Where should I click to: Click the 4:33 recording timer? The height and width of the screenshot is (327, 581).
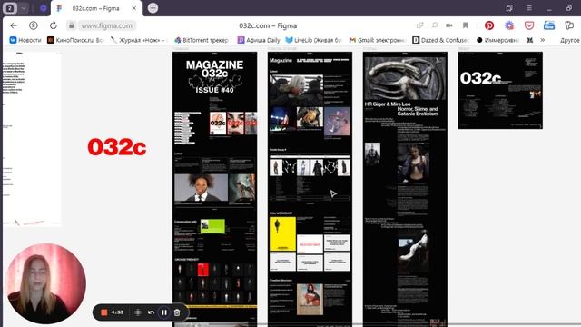(117, 312)
